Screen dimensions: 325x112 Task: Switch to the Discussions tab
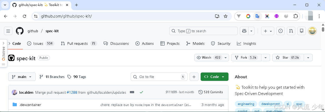(x=116, y=43)
